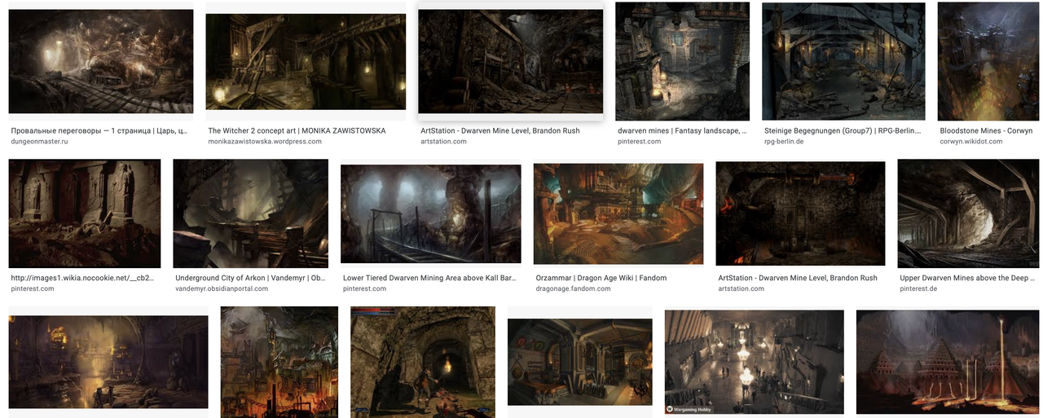Open the Steinige Begegnungen mine thumbnail
This screenshot has height=418, width=1043.
click(843, 61)
